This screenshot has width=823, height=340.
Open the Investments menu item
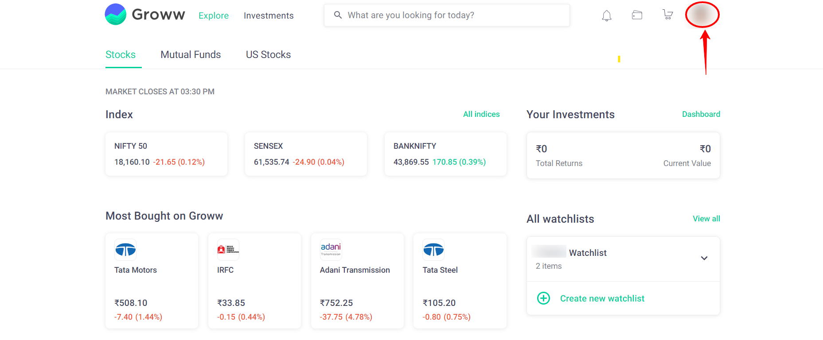point(269,16)
